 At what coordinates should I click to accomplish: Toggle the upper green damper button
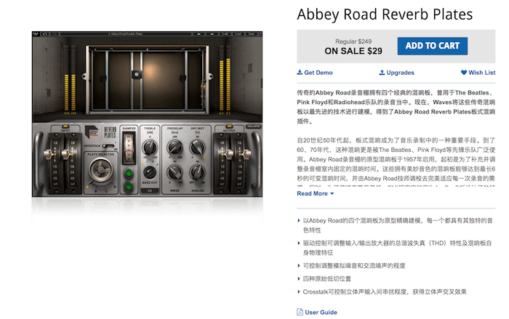click(x=129, y=173)
